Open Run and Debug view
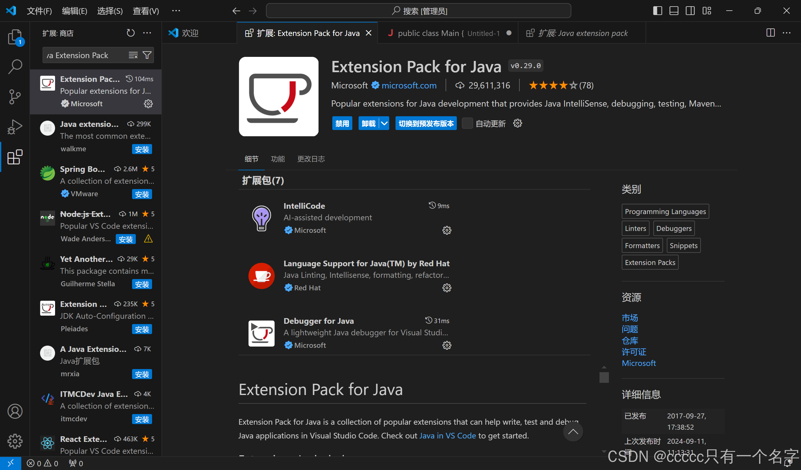Screen dimensions: 801x470 coord(15,126)
